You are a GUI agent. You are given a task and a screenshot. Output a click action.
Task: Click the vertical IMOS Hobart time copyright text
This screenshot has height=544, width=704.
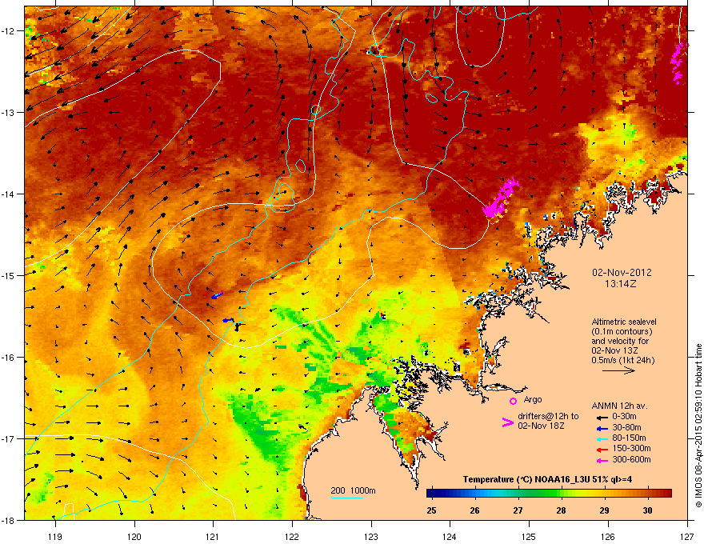click(698, 426)
